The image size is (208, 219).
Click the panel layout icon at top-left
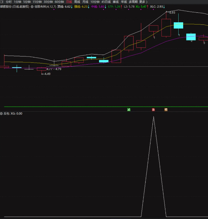pyautogui.click(x=2, y=2)
